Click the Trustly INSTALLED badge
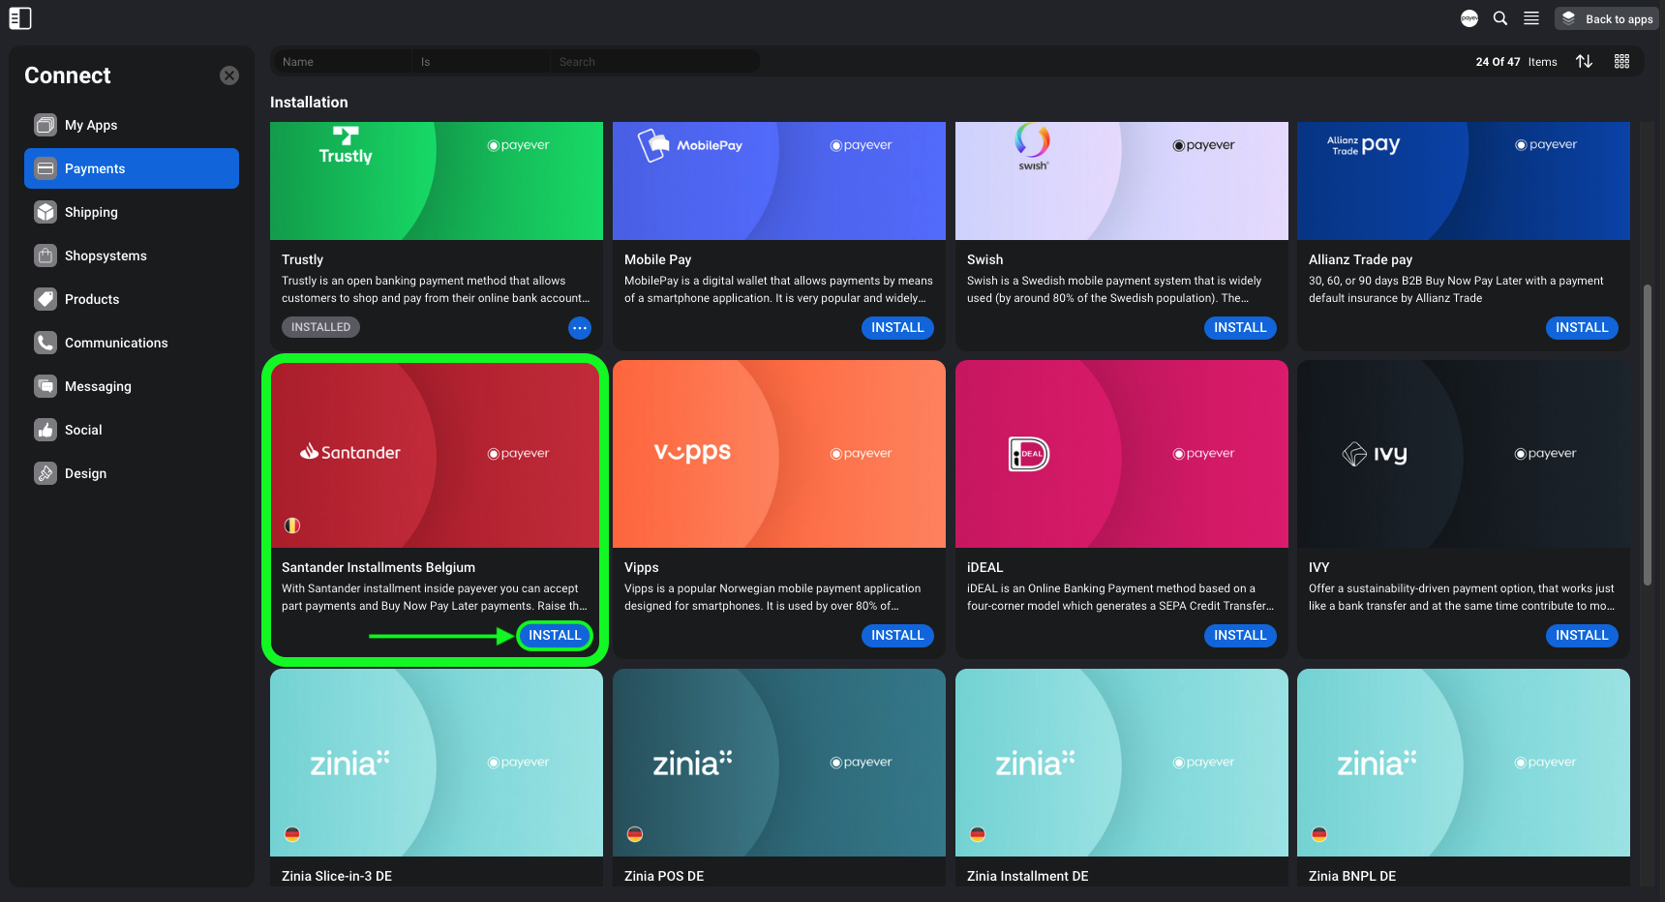This screenshot has height=902, width=1665. click(x=320, y=327)
